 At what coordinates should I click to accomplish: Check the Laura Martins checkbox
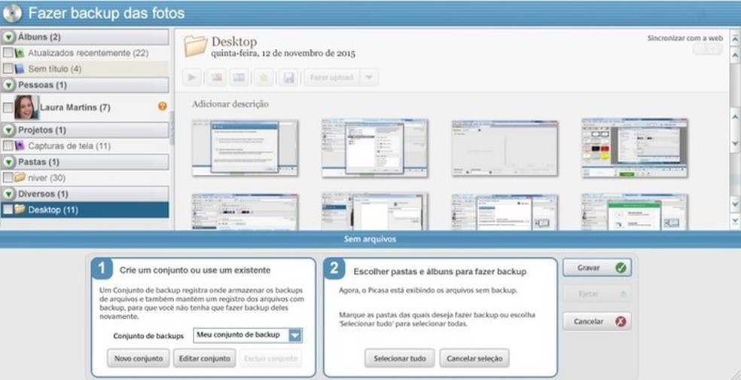pos(8,108)
